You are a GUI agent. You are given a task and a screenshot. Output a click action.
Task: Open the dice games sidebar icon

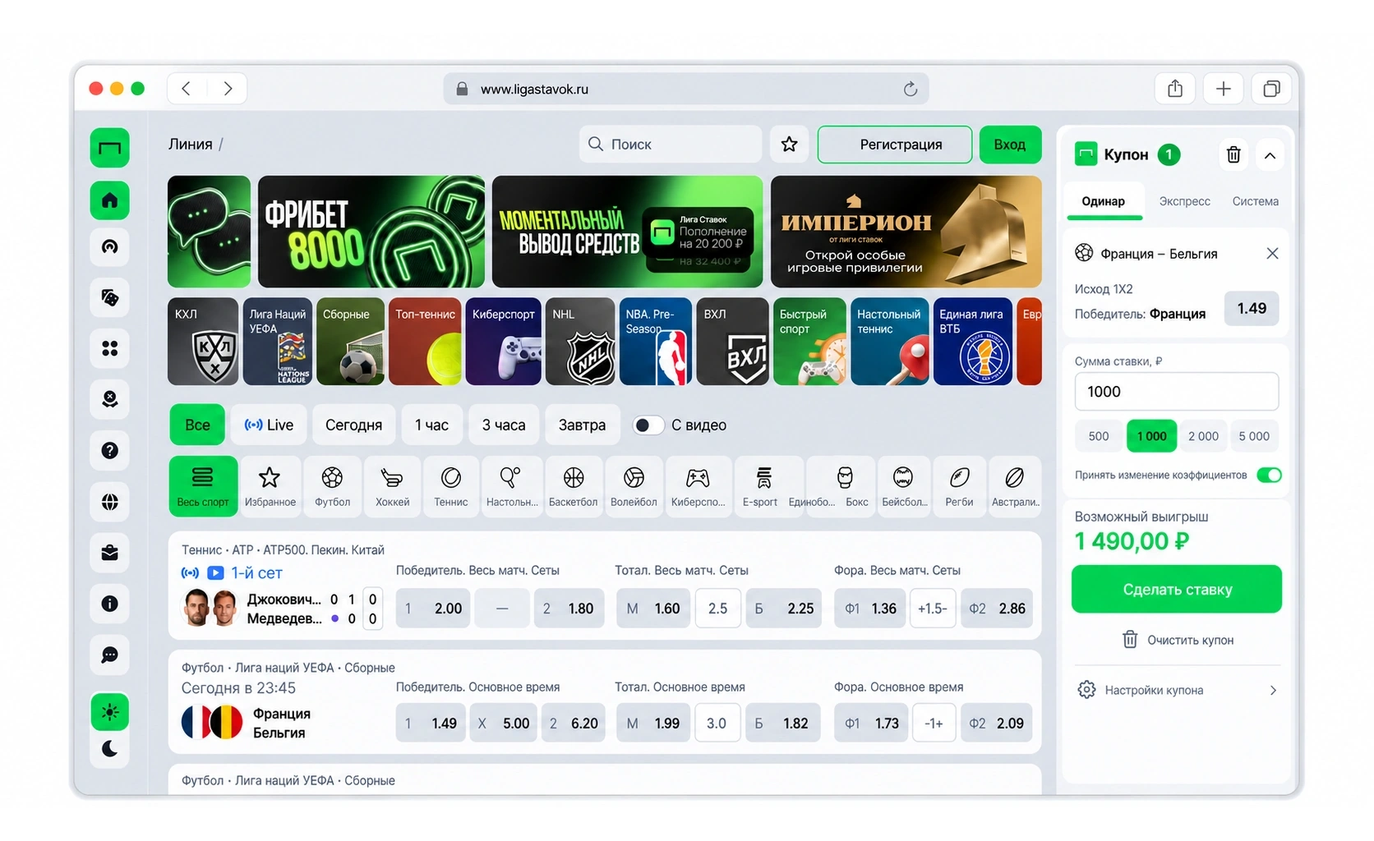109,297
